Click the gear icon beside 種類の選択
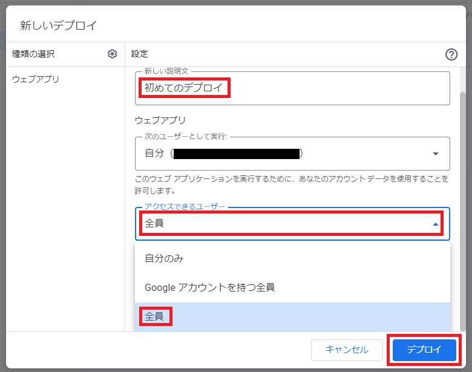472x372 pixels. pos(112,54)
